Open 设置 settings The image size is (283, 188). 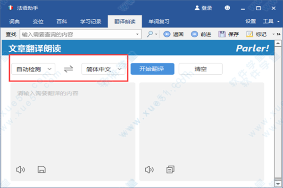[250, 22]
